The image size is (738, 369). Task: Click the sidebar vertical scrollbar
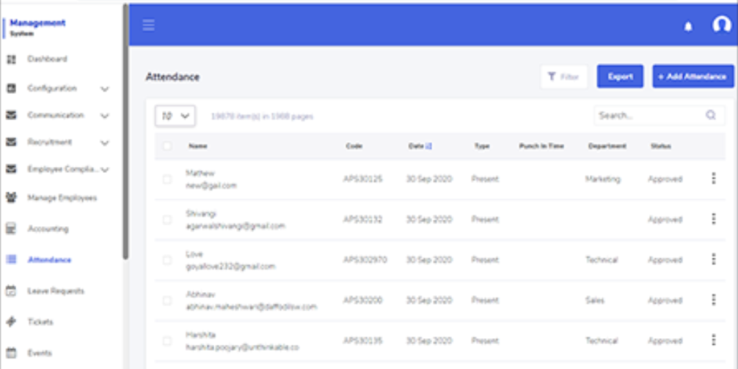point(125,132)
